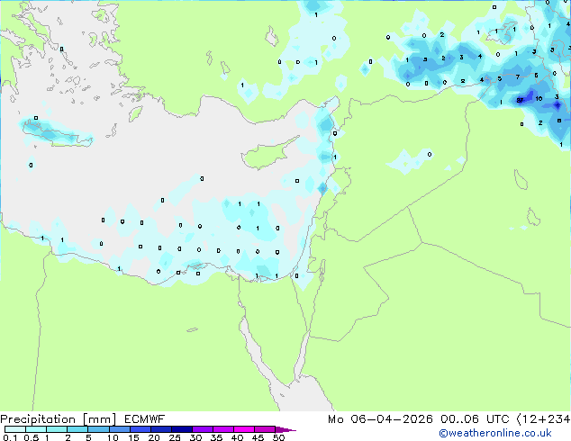
Task: Click the date 'Mo 06-04-2026' text
Action: tap(380, 419)
